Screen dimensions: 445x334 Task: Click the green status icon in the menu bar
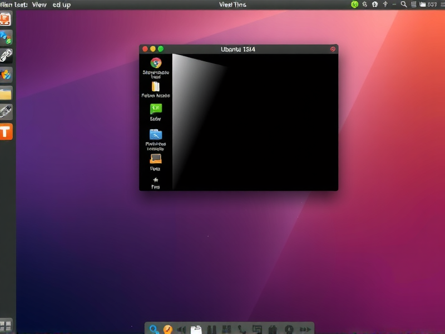(x=354, y=4)
